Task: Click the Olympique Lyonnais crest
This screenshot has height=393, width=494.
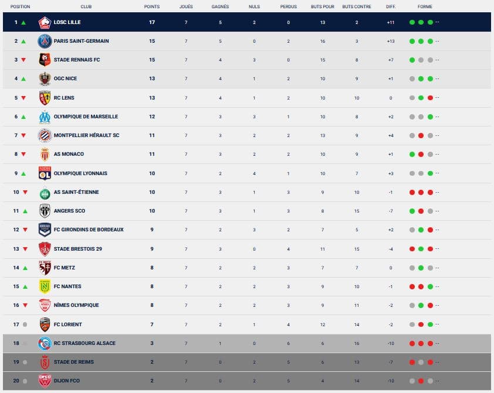Action: [45, 173]
